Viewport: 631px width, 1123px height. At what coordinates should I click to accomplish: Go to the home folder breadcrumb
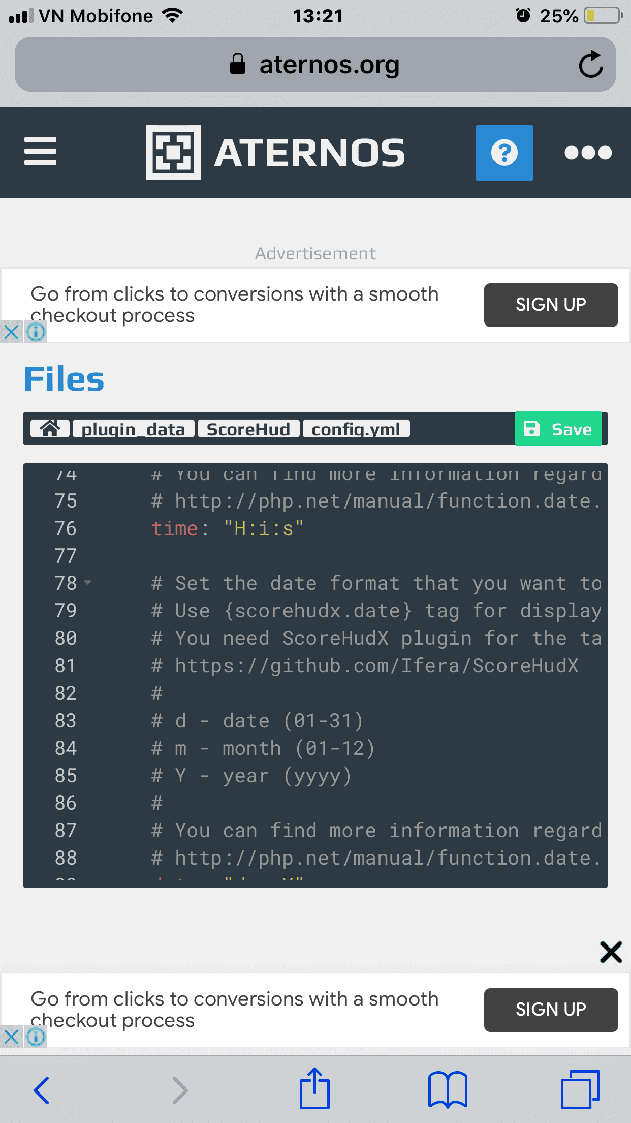coord(50,429)
